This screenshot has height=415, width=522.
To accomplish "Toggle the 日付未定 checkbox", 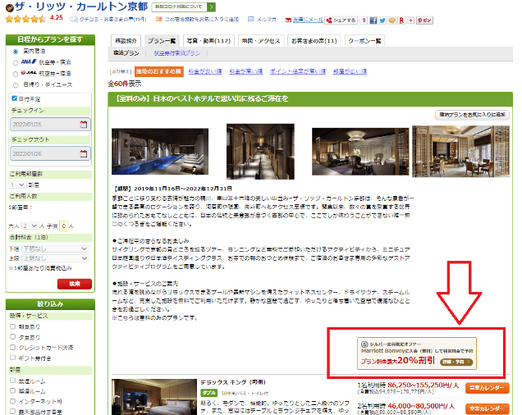I will [14, 98].
